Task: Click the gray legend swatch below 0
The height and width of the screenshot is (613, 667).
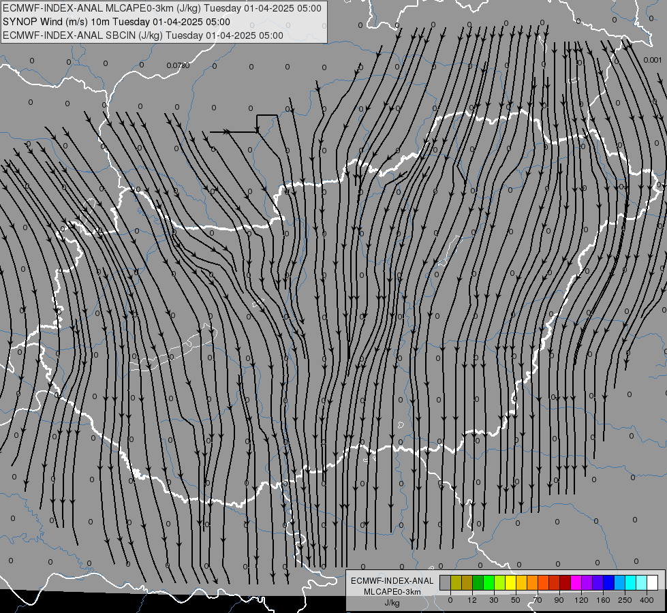Action: [x=446, y=582]
